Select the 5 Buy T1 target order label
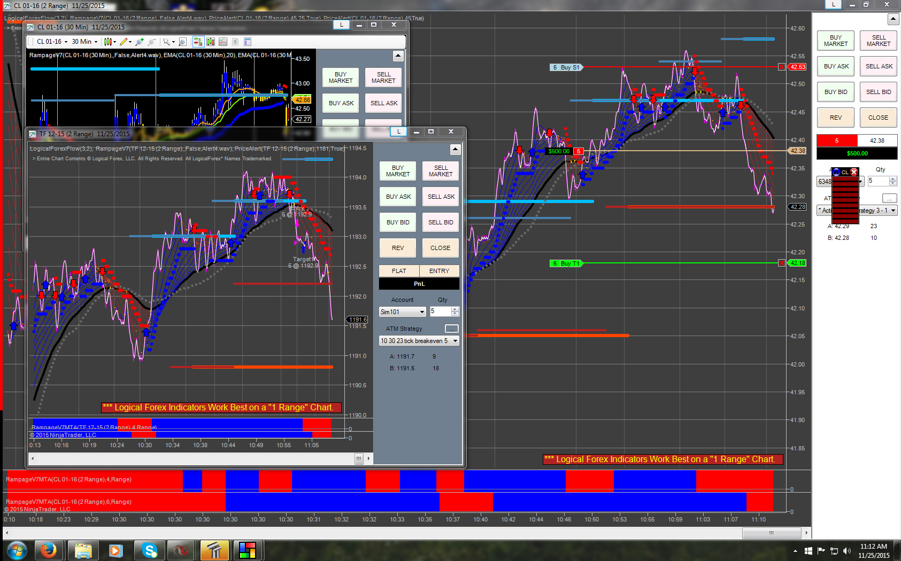901x561 pixels. (x=566, y=263)
